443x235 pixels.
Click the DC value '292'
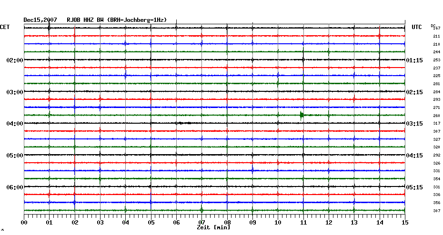(437, 155)
